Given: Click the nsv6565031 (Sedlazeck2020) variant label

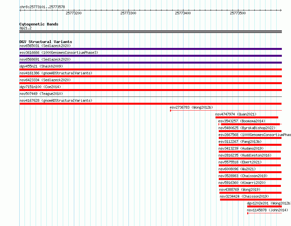Looking at the screenshot, I should coord(45,46).
